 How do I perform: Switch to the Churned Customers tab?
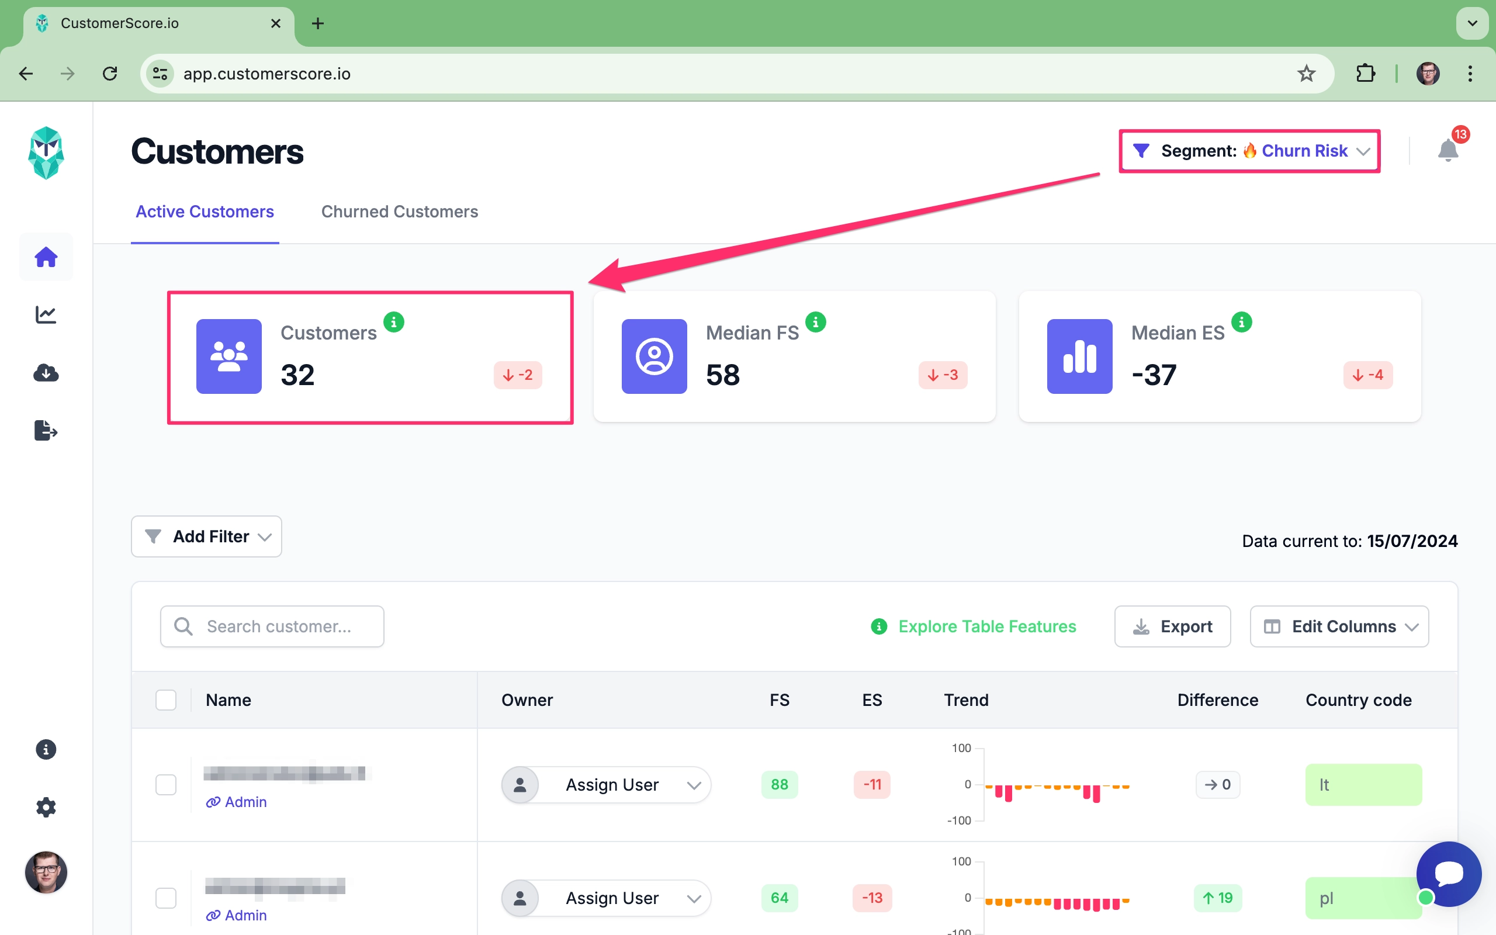399,212
